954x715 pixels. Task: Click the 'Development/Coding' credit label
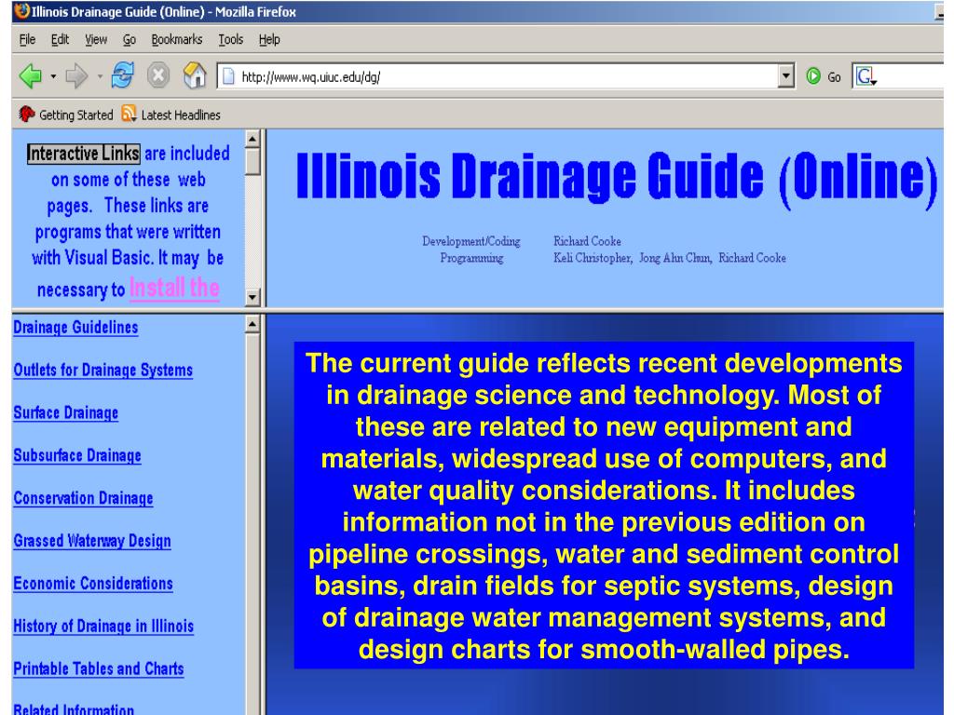[471, 241]
